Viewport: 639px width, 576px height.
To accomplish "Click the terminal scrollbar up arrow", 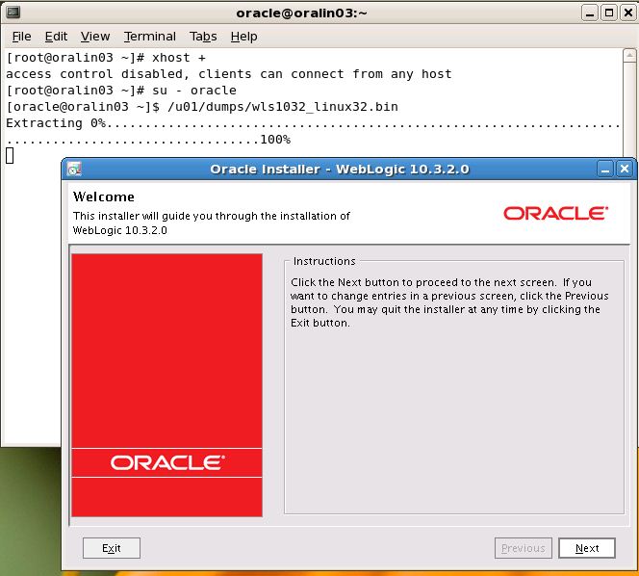I will pyautogui.click(x=629, y=56).
